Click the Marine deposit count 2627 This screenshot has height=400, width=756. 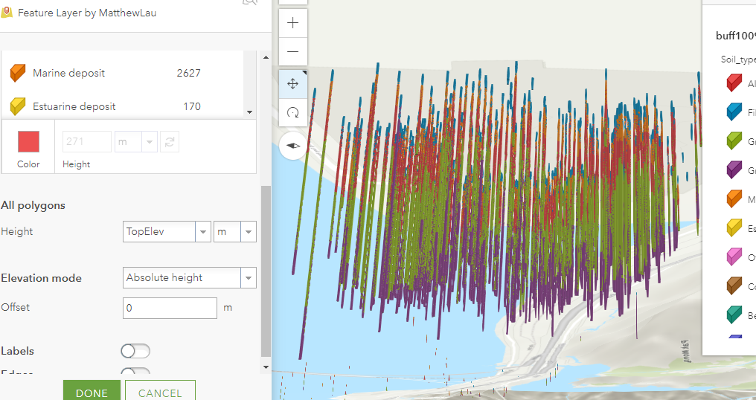[188, 74]
